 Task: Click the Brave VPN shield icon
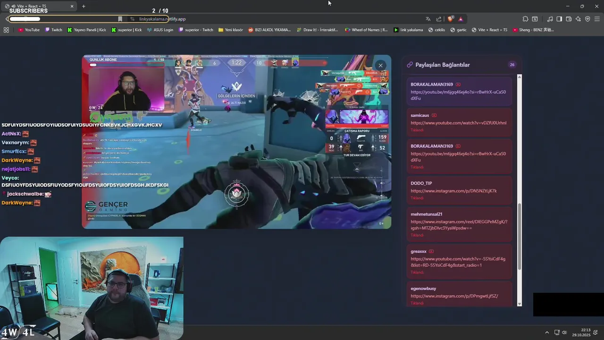click(x=587, y=19)
